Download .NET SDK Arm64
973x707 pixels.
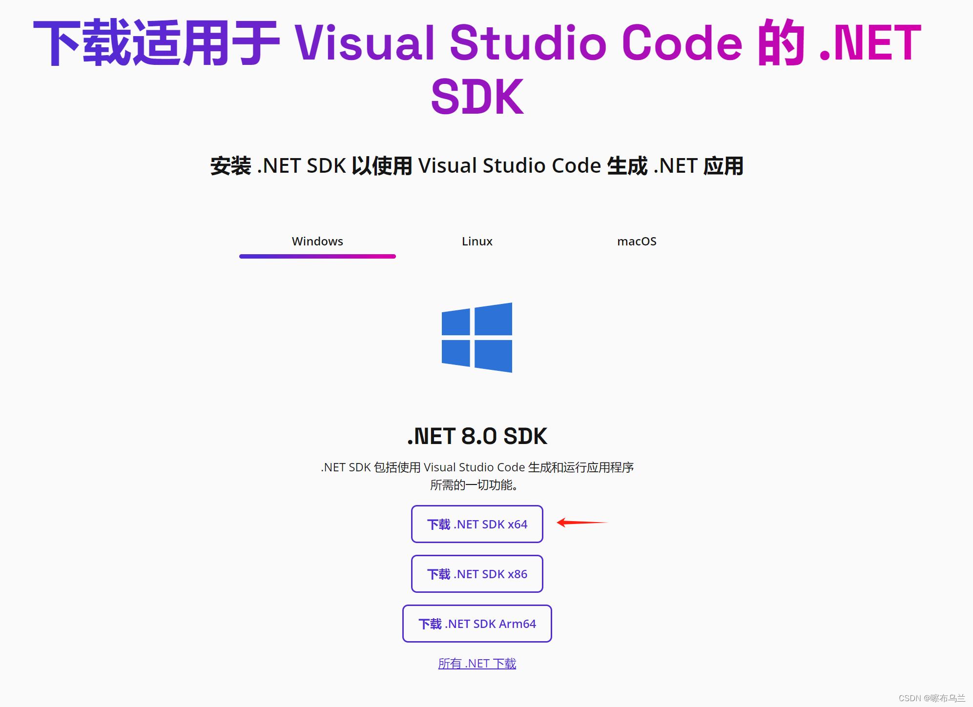pos(477,624)
